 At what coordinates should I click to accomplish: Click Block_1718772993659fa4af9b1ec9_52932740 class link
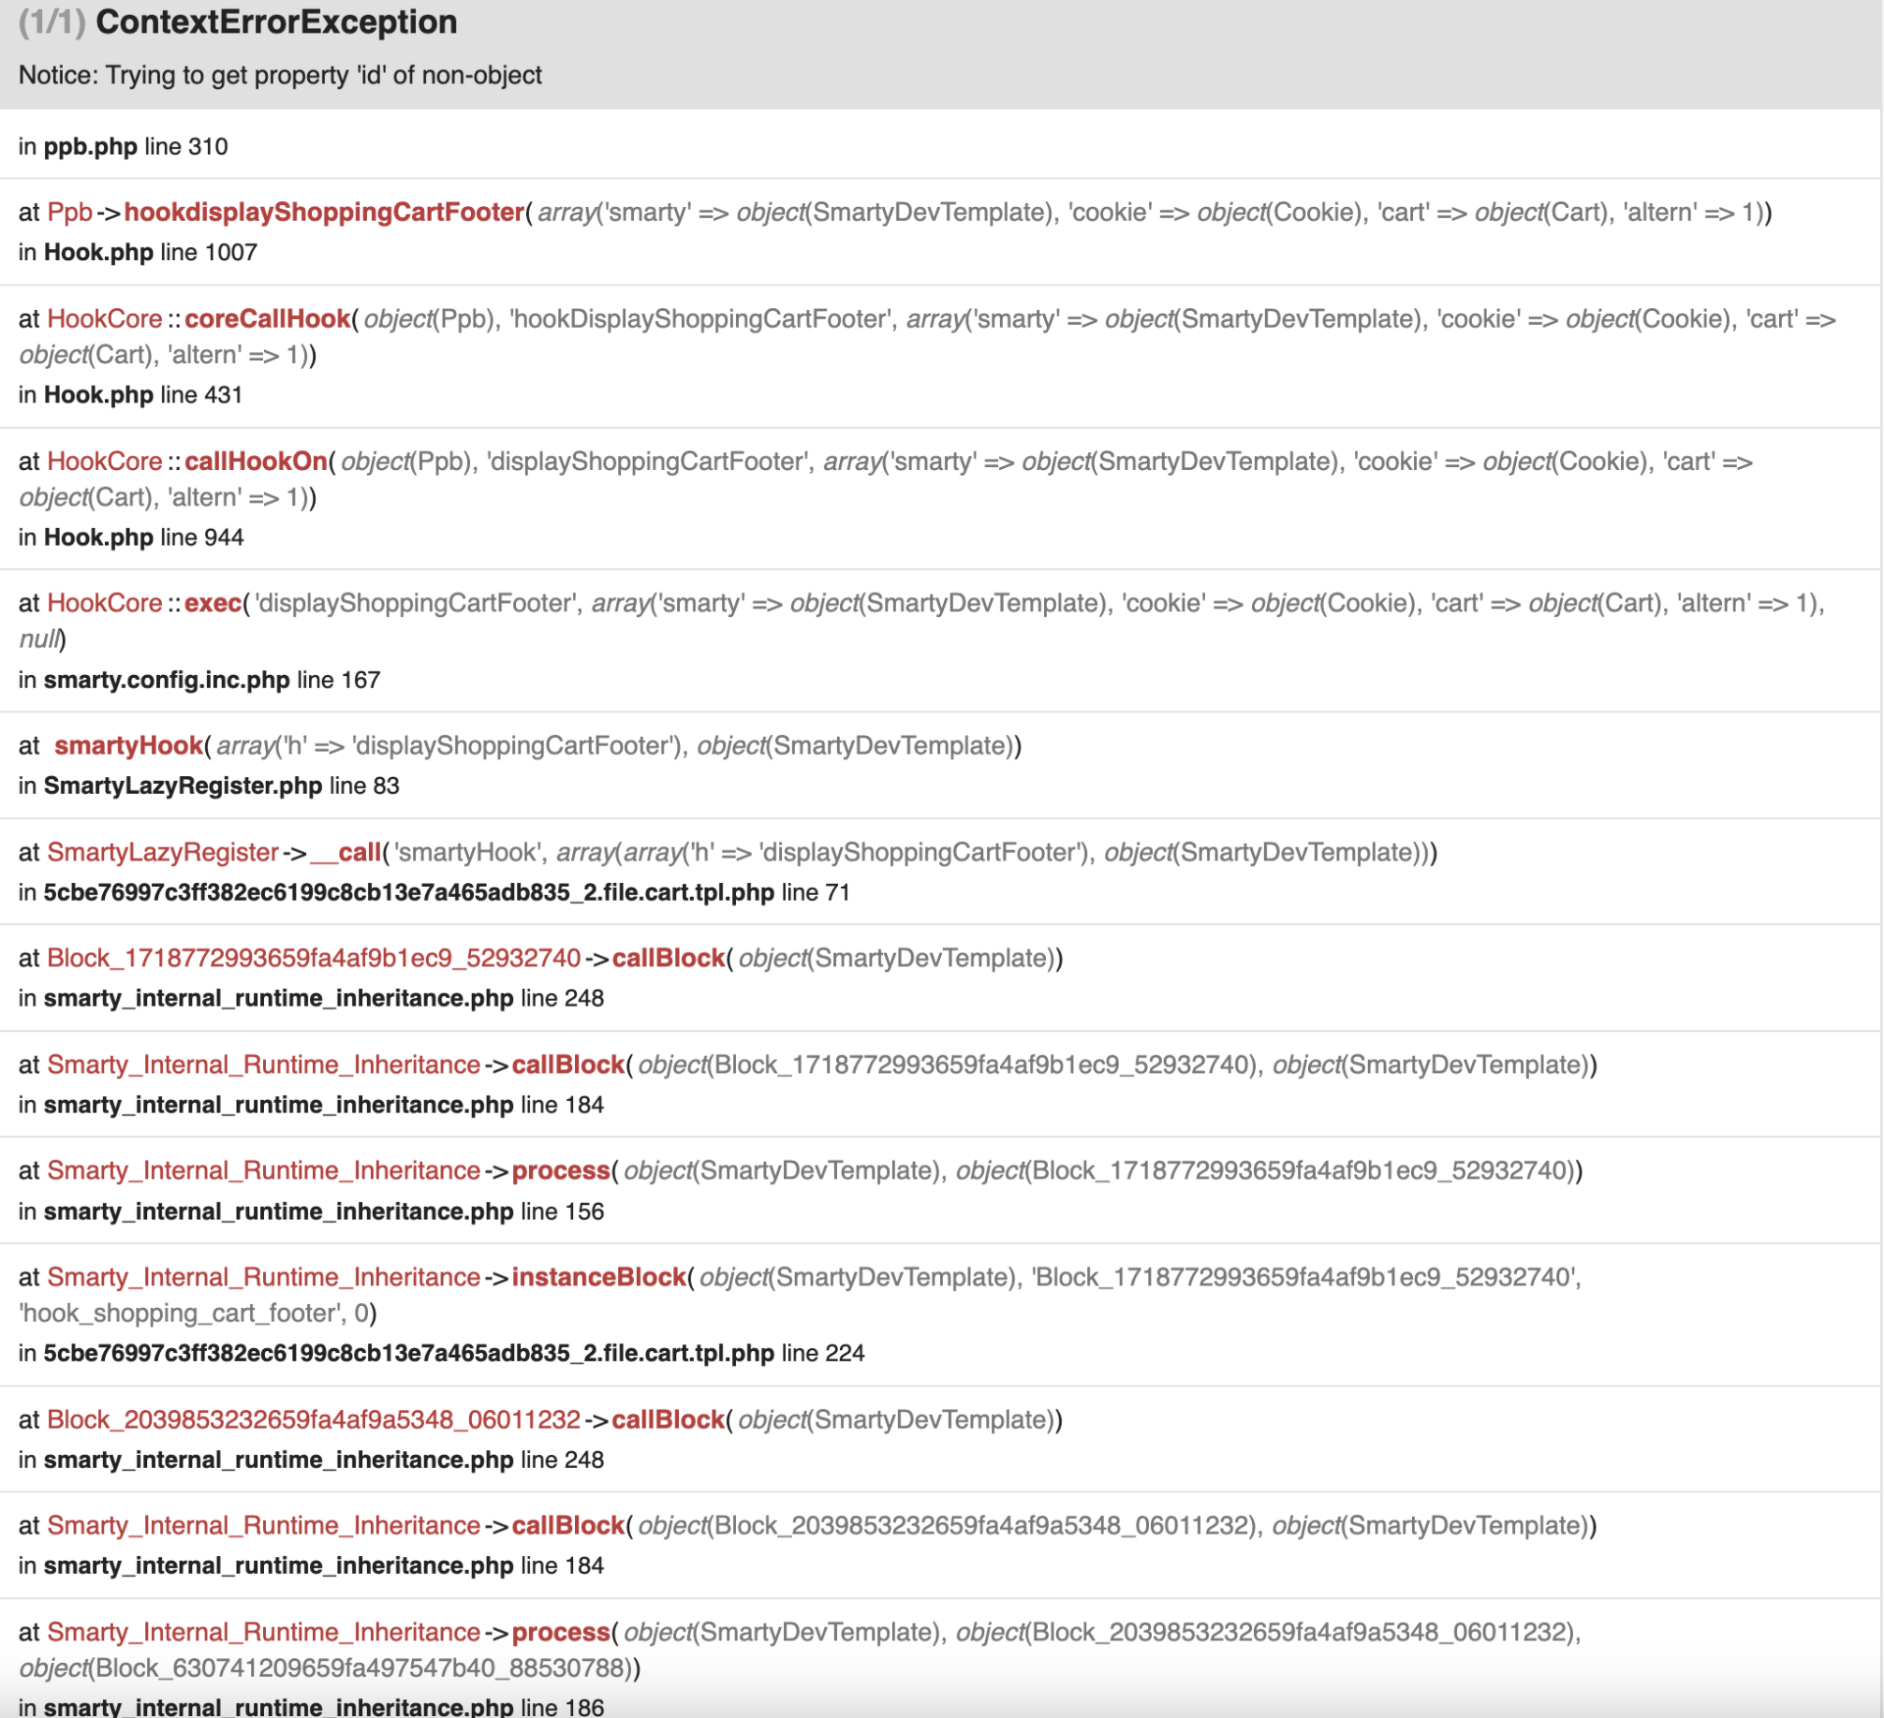(x=314, y=958)
